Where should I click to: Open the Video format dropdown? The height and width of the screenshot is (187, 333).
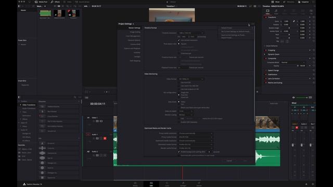coord(191,79)
